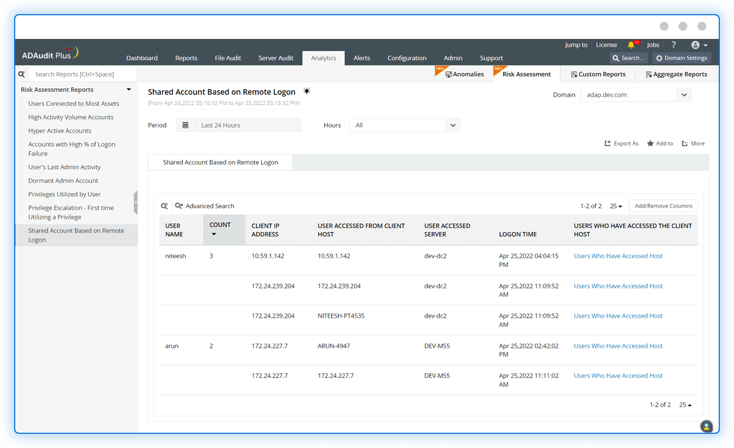Image resolution: width=734 pixels, height=448 pixels.
Task: Collapse the Risk Assessment Reports section
Action: (129, 89)
